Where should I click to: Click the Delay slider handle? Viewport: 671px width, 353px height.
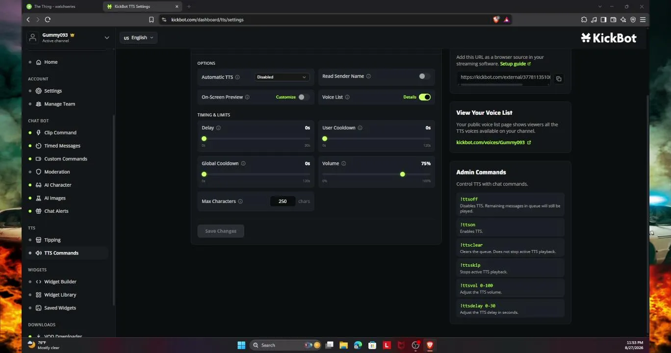(x=204, y=139)
